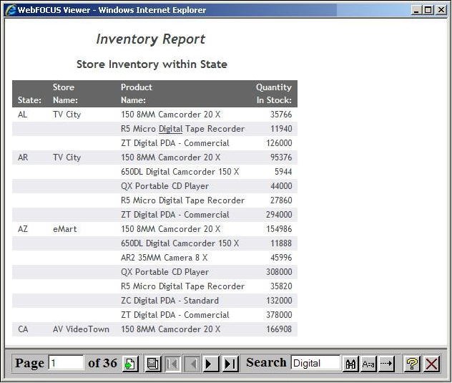
Task: Click the Go to Page icon
Action: coord(130,364)
